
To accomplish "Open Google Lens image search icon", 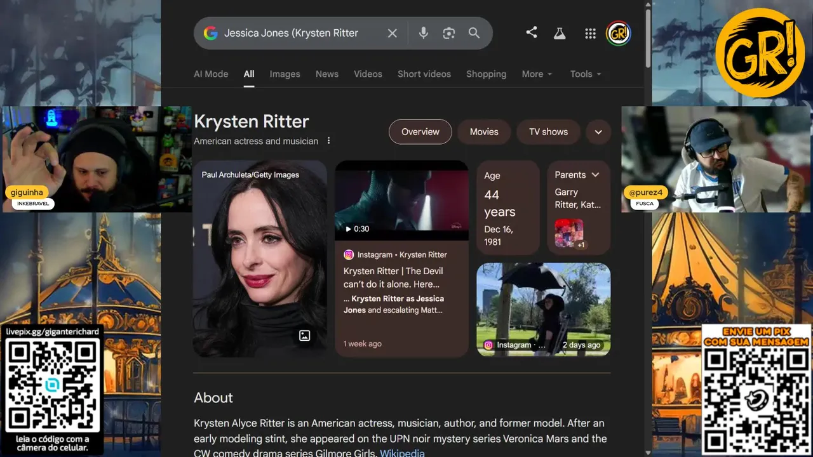I will pos(449,33).
